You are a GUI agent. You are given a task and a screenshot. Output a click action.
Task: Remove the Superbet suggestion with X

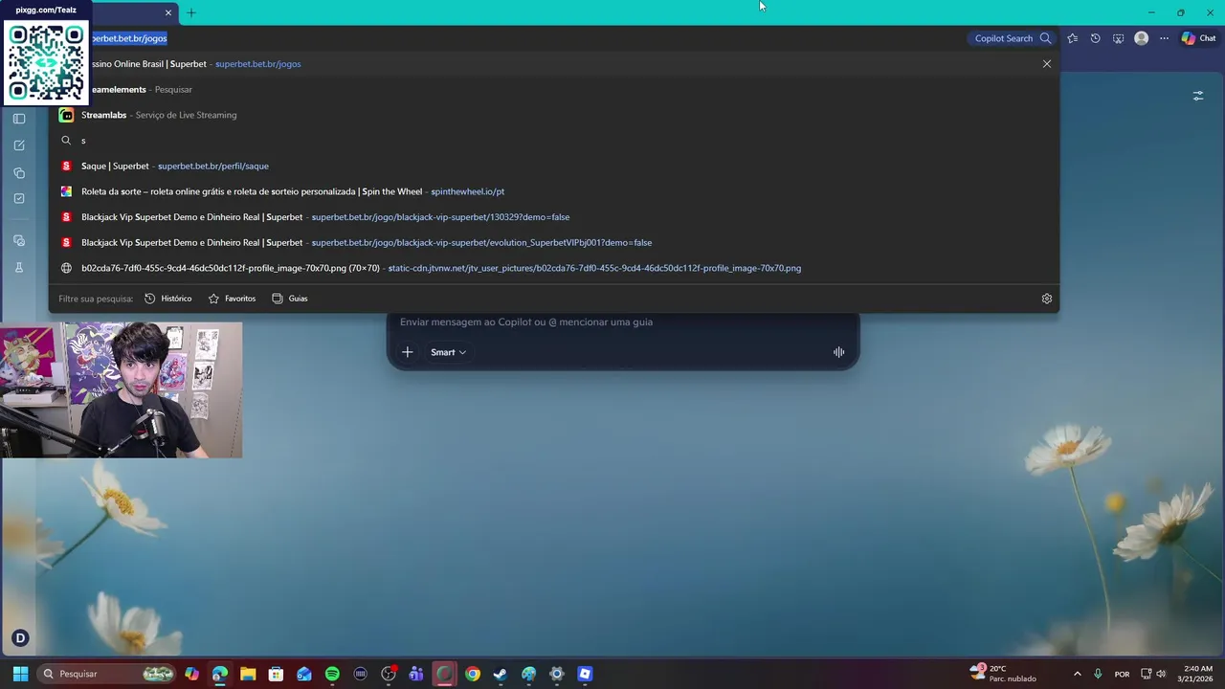click(1047, 64)
